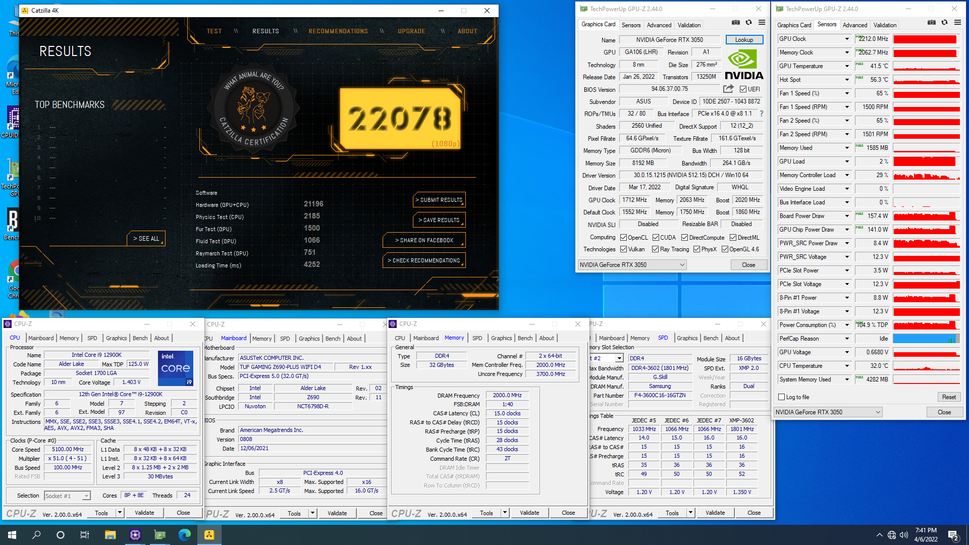
Task: Open the ABOUT tab in Catzilla
Action: click(x=467, y=31)
